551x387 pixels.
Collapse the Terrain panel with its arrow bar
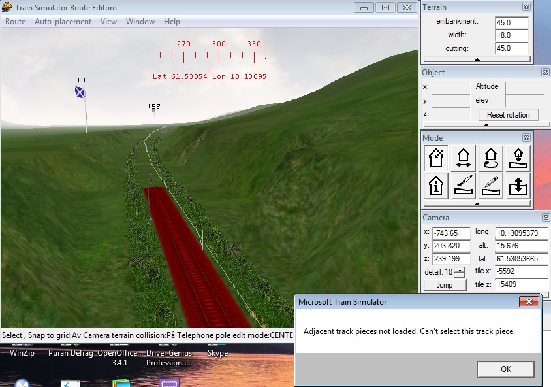point(477,59)
